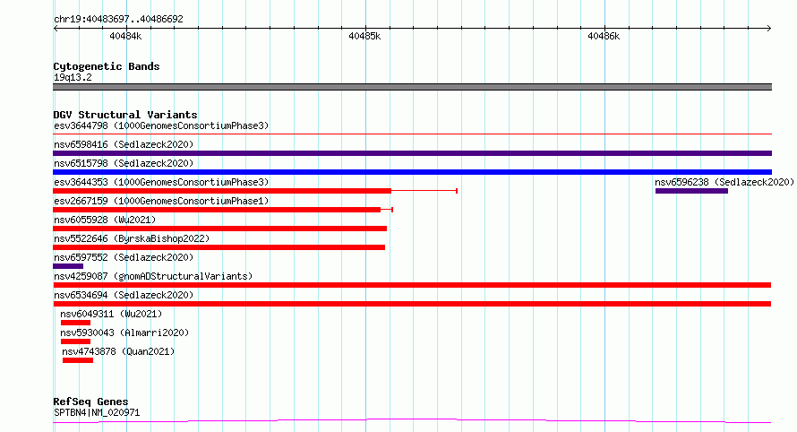Click the 19q13.2 band label

[73, 77]
